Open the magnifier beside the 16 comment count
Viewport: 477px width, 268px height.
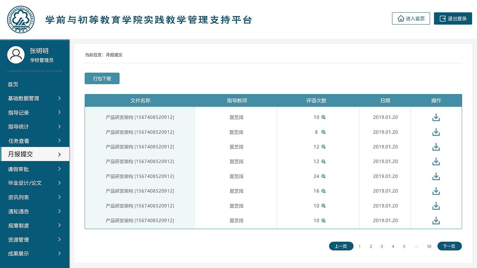click(323, 191)
